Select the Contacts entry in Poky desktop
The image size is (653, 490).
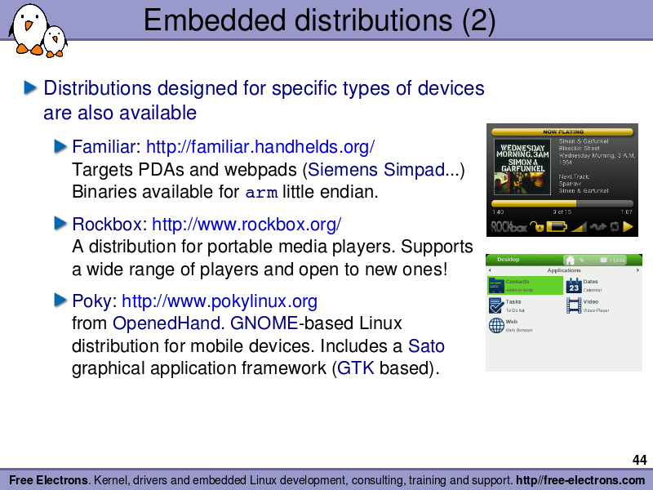(525, 285)
